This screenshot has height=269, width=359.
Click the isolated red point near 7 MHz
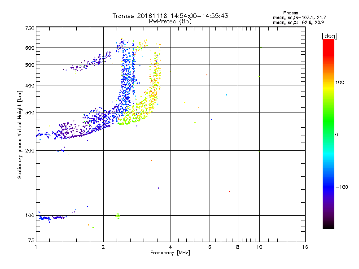[x=229, y=191]
